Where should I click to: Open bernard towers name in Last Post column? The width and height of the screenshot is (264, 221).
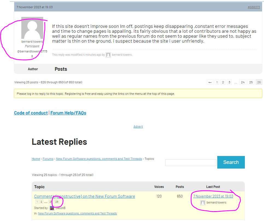[216, 202]
